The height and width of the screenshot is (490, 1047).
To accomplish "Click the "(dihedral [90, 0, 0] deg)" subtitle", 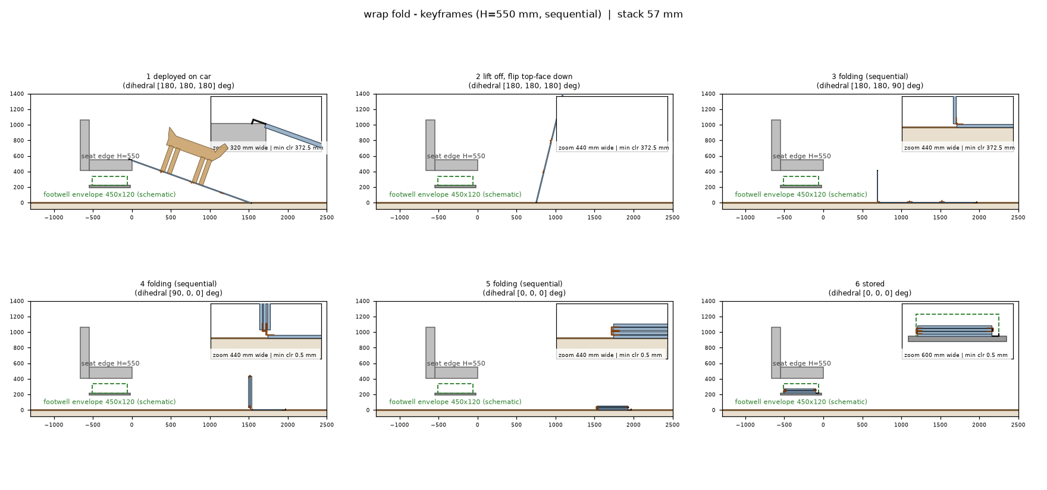I will pos(178,293).
